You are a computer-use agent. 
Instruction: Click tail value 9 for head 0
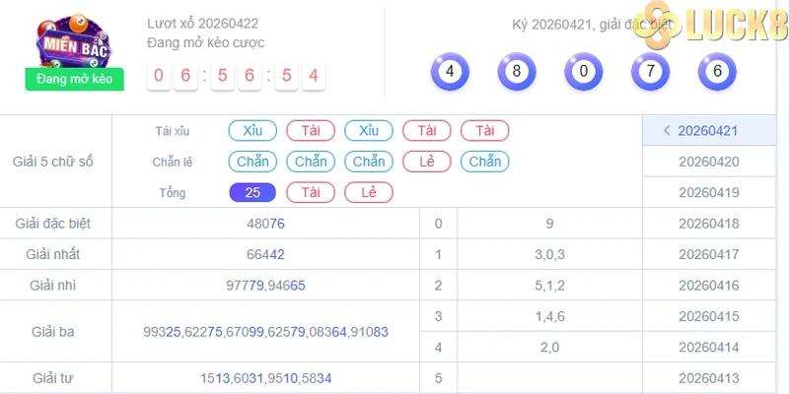(x=549, y=224)
